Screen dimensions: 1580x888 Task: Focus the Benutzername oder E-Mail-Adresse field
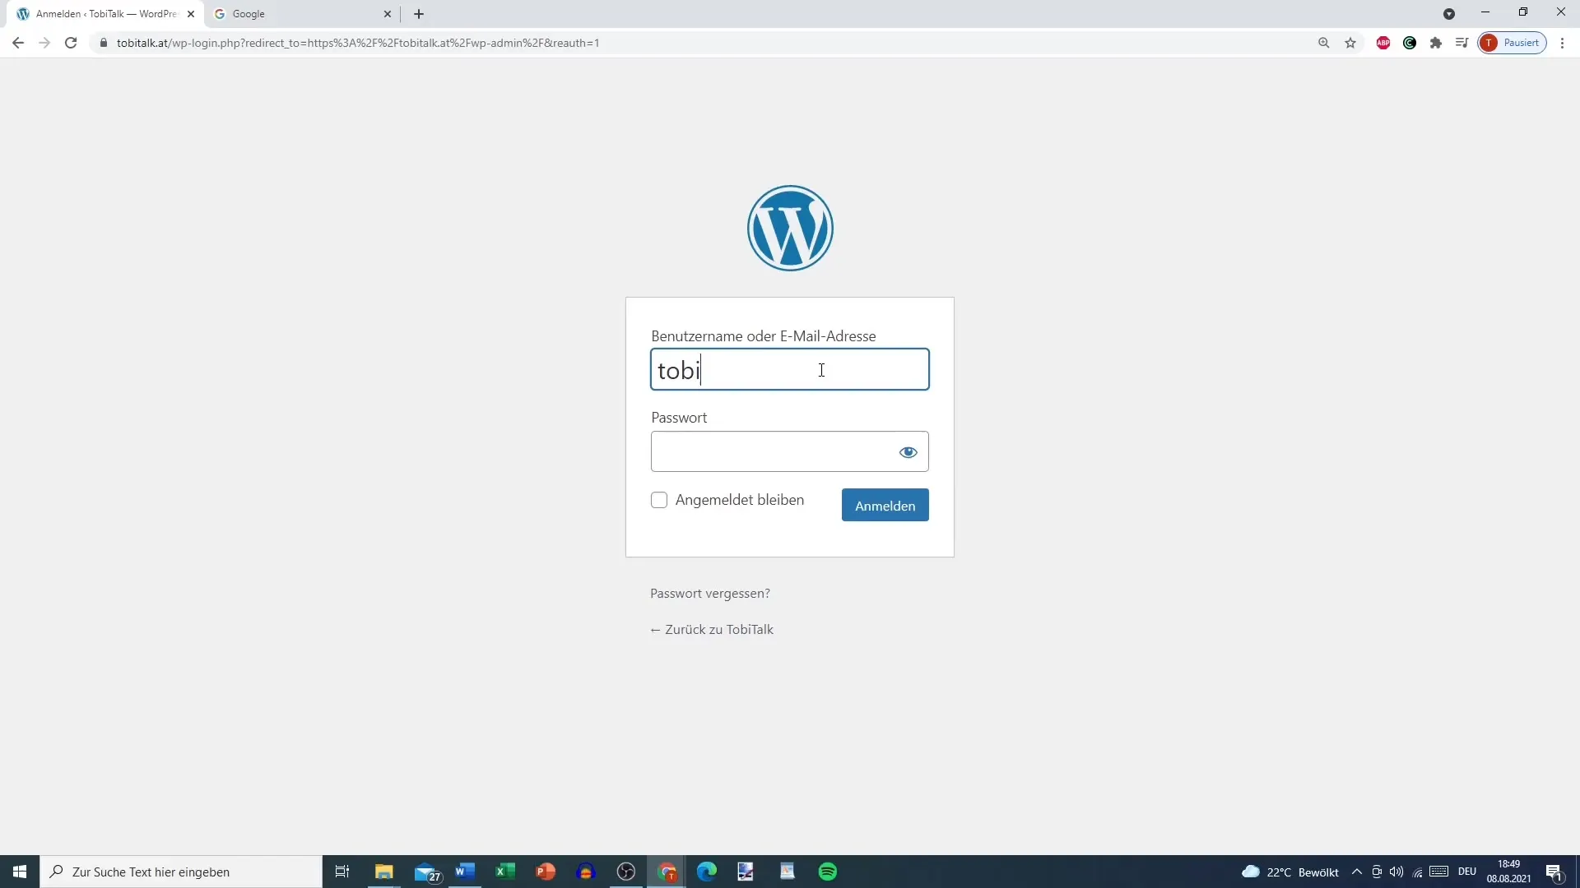[x=790, y=369]
